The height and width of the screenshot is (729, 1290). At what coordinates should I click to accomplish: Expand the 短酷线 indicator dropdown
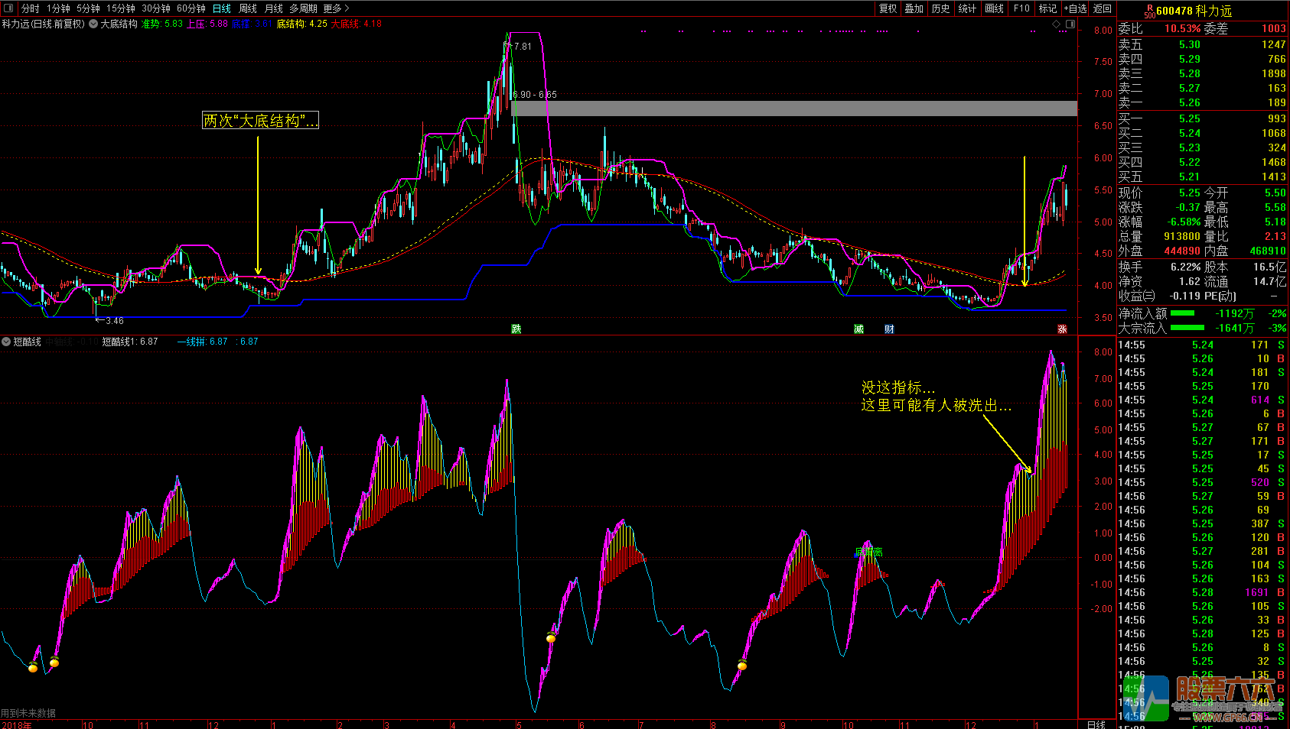(x=6, y=342)
